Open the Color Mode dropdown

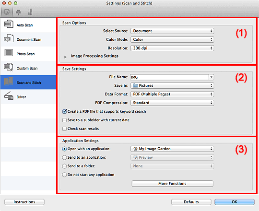(x=172, y=39)
